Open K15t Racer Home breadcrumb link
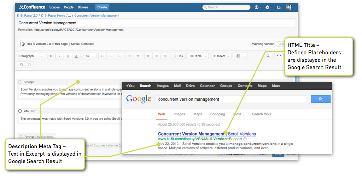The width and height of the screenshot is (362, 180). [53, 16]
